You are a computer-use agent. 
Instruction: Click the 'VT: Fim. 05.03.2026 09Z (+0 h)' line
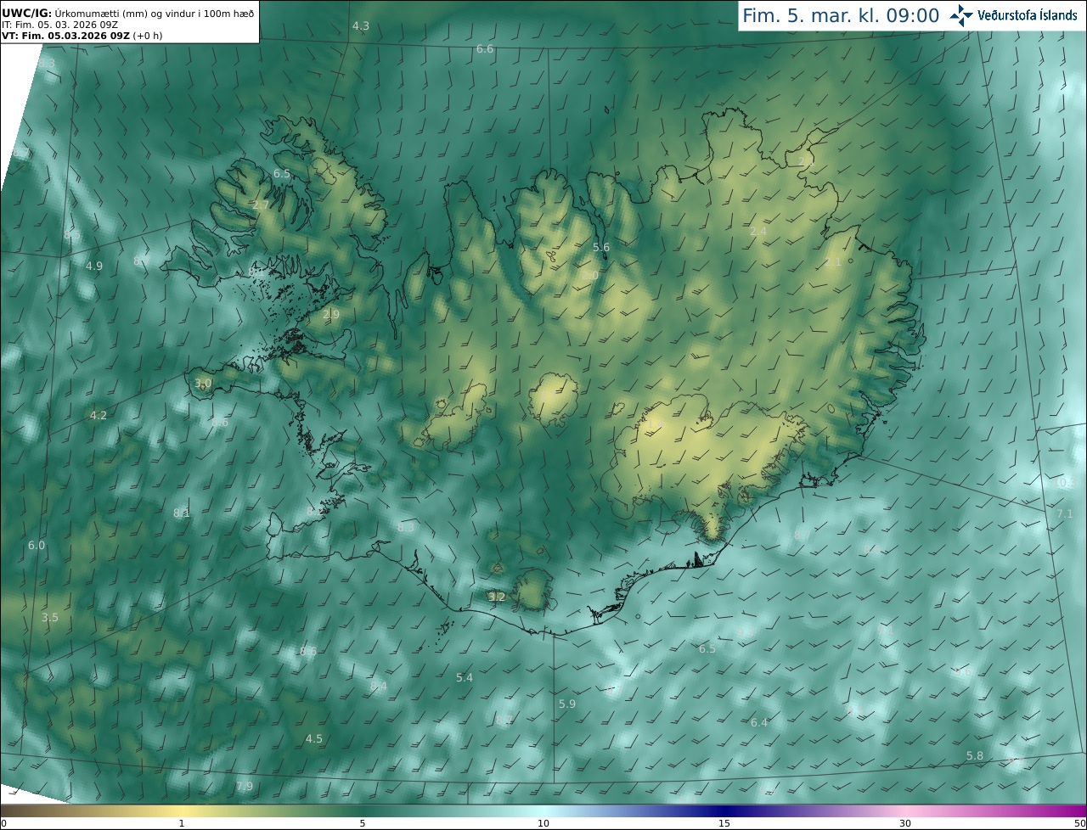82,36
